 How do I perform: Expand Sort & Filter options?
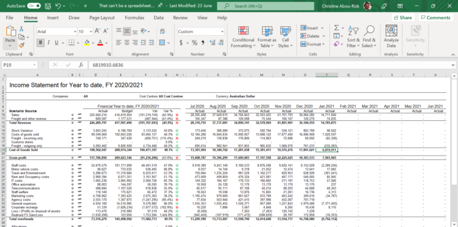(353, 36)
